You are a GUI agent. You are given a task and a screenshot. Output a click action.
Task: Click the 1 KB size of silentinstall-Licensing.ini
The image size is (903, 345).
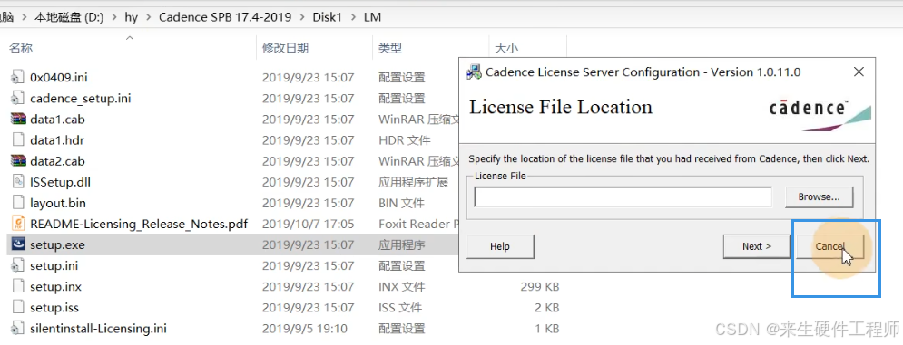[x=546, y=329]
